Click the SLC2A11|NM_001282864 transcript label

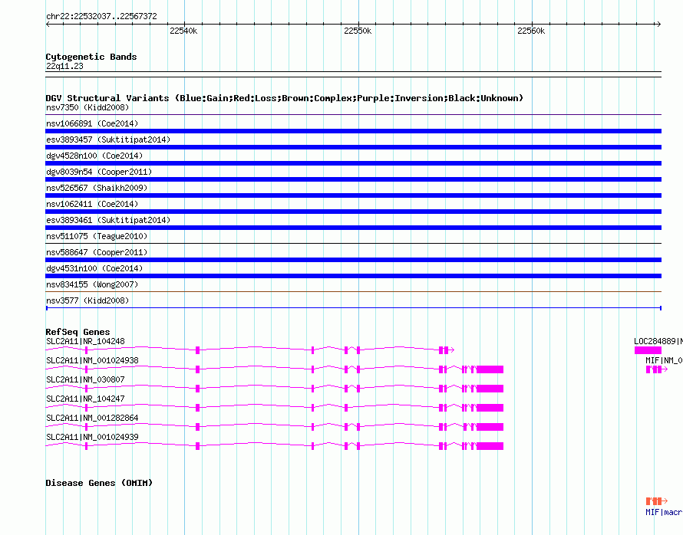point(92,418)
